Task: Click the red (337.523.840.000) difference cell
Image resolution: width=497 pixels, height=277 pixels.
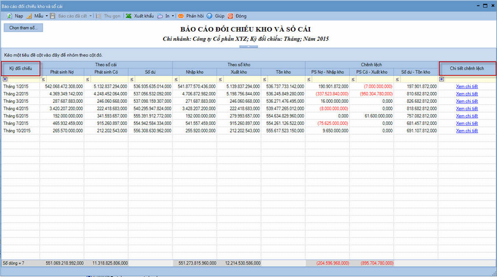Action: (x=327, y=94)
